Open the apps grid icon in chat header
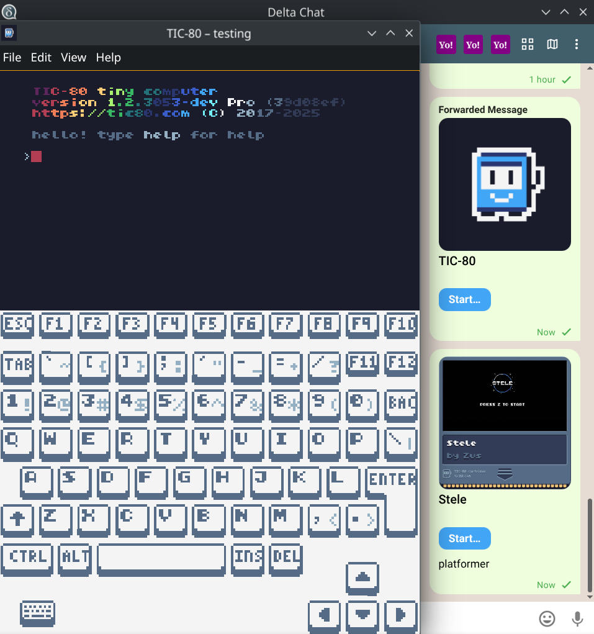The width and height of the screenshot is (594, 634). coord(527,44)
